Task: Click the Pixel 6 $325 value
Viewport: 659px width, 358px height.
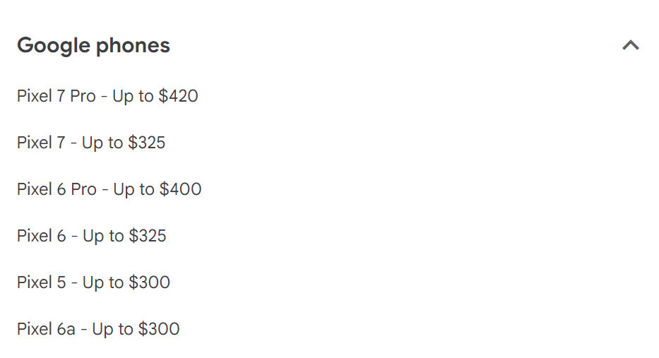Action: (147, 236)
